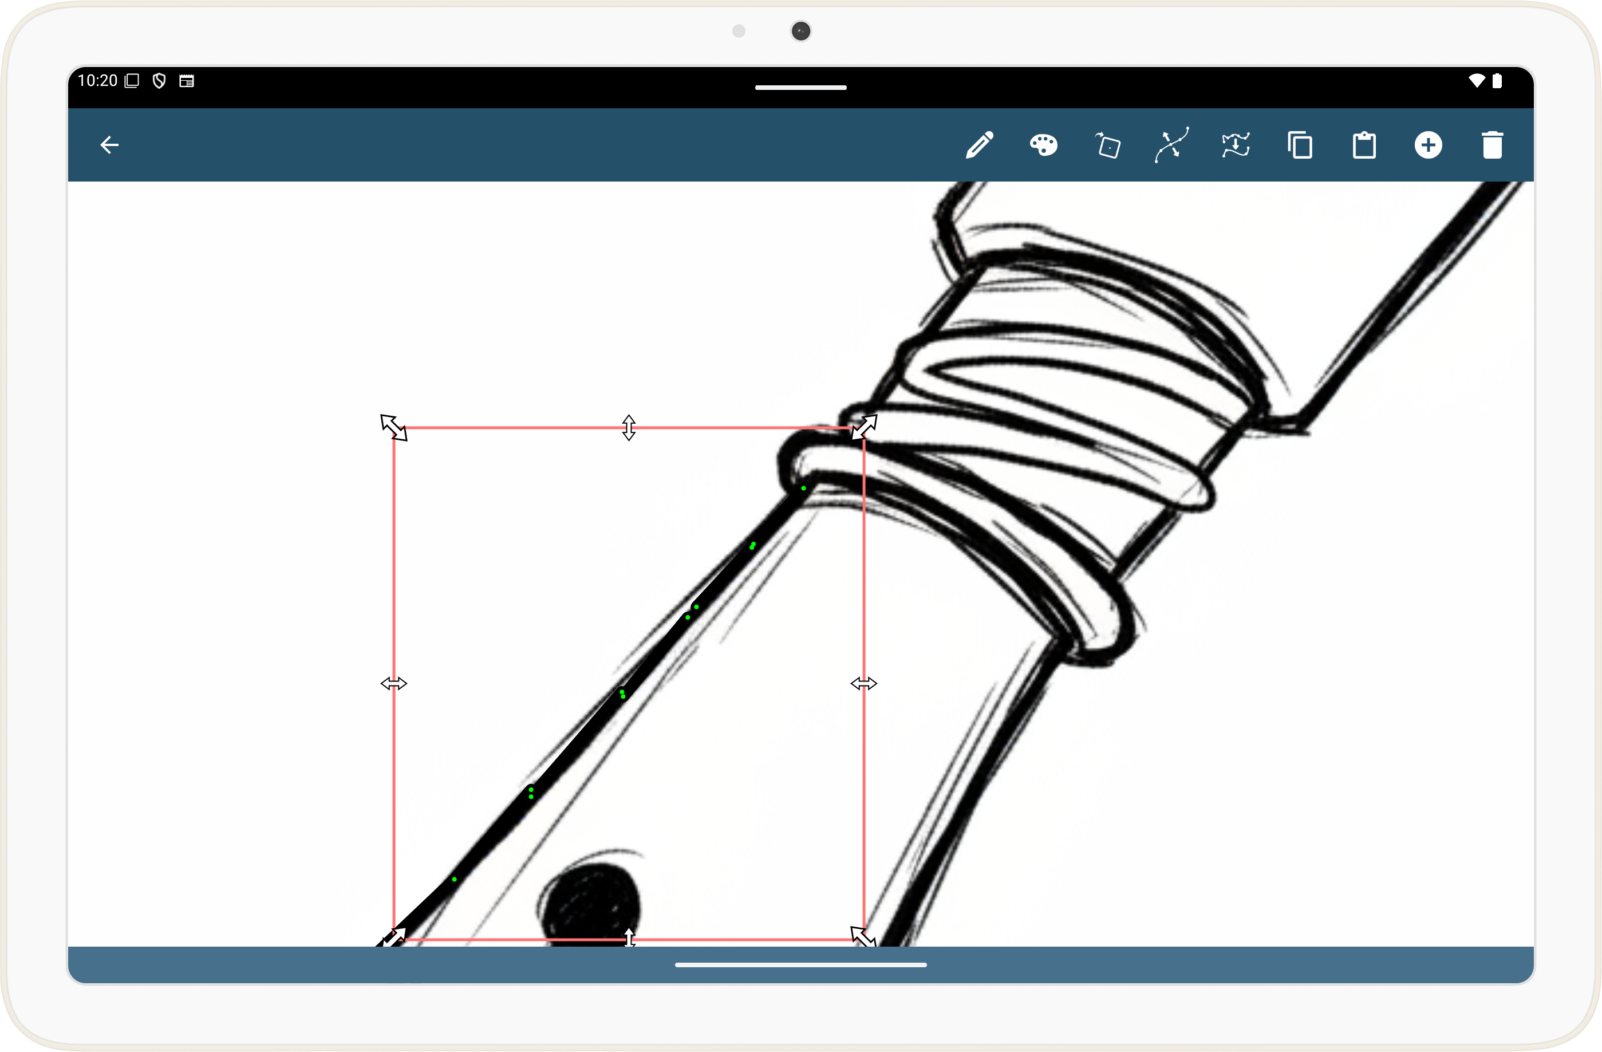Screen dimensions: 1602x1052
Task: Click the left horizontal resize handle
Action: [394, 683]
